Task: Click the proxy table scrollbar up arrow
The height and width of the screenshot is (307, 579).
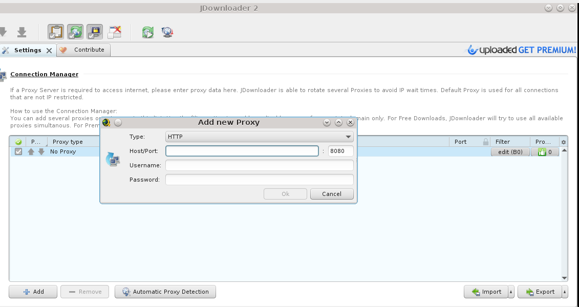Action: click(x=564, y=150)
